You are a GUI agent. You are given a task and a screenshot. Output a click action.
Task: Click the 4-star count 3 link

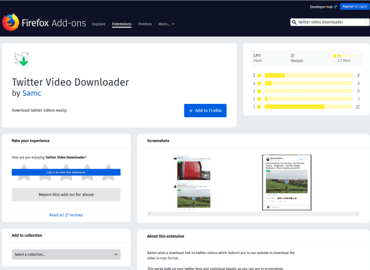click(358, 83)
